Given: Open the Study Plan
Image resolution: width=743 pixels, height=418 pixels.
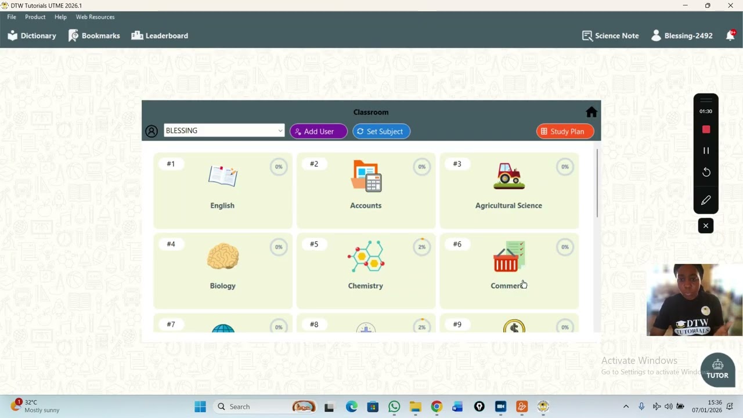Looking at the screenshot, I should pos(565,131).
